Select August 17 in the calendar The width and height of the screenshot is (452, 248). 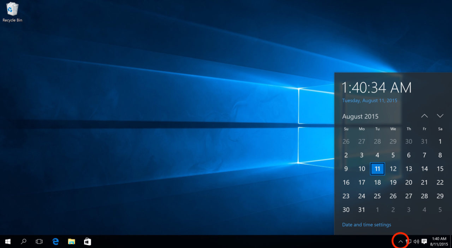[362, 183]
